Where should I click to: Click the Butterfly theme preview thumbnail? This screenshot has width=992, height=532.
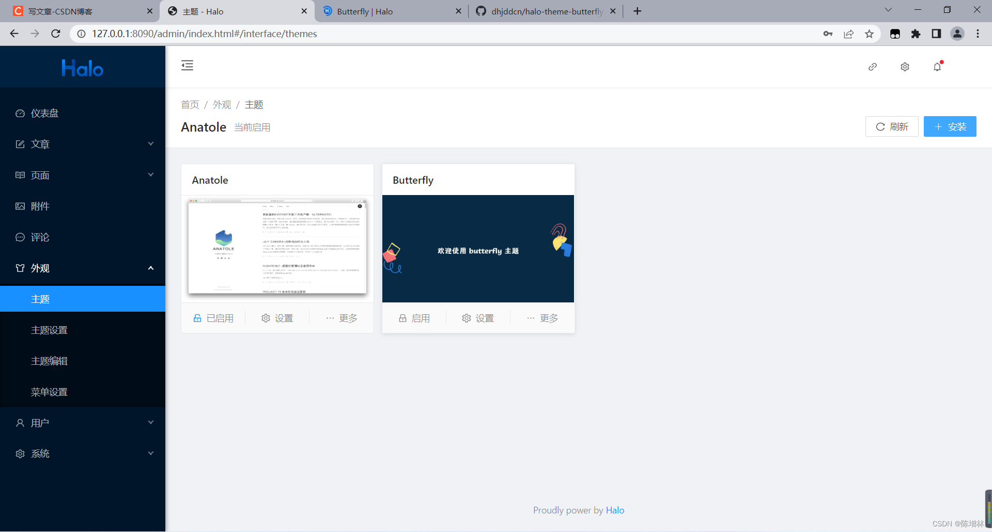(x=478, y=249)
